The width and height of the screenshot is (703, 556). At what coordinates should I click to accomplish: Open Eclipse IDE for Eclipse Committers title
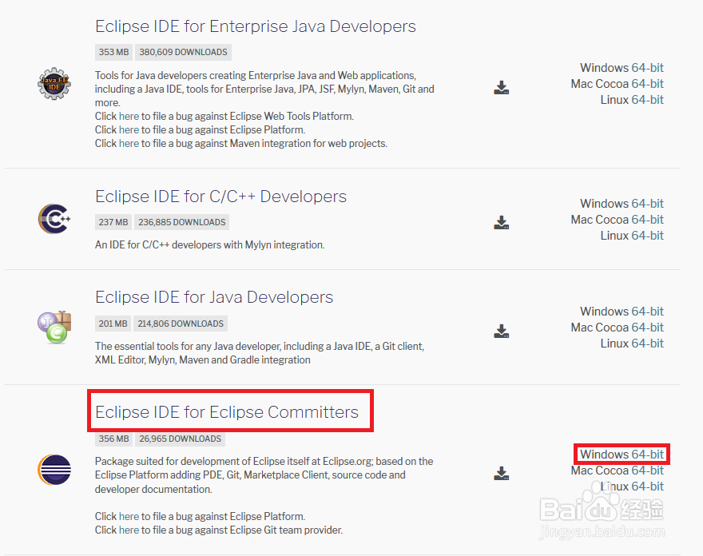click(227, 411)
